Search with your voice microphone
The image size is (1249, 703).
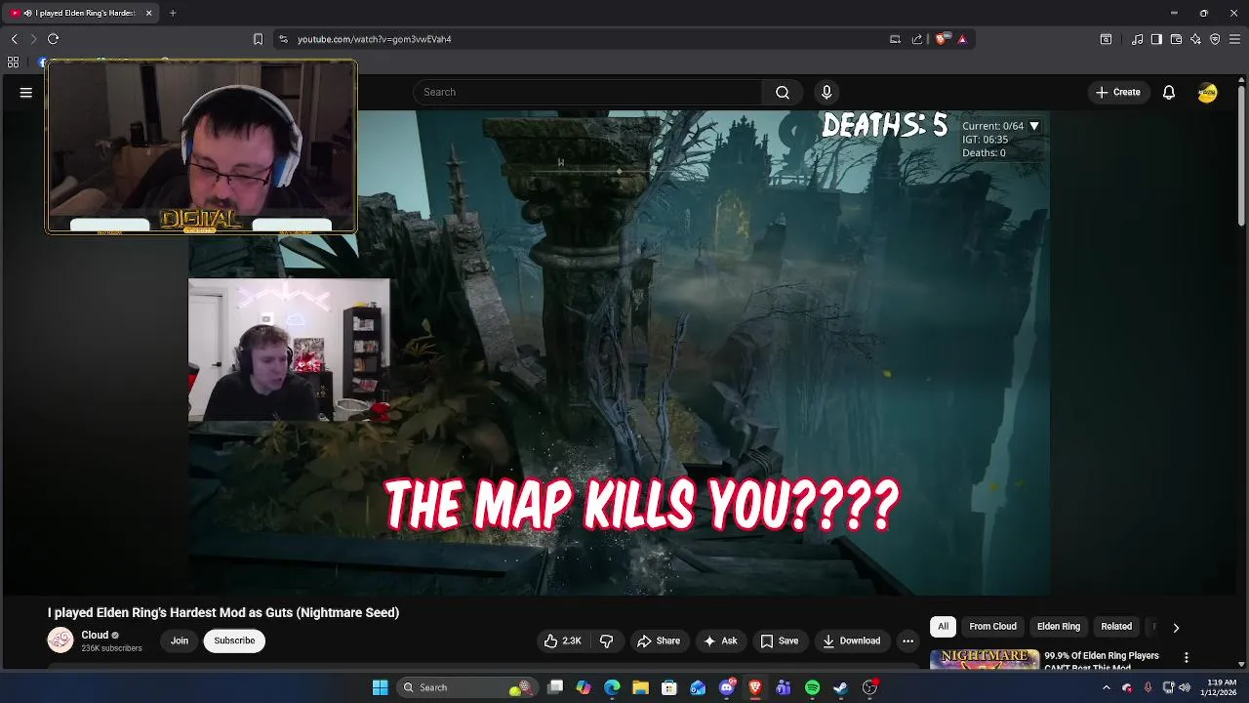point(826,92)
